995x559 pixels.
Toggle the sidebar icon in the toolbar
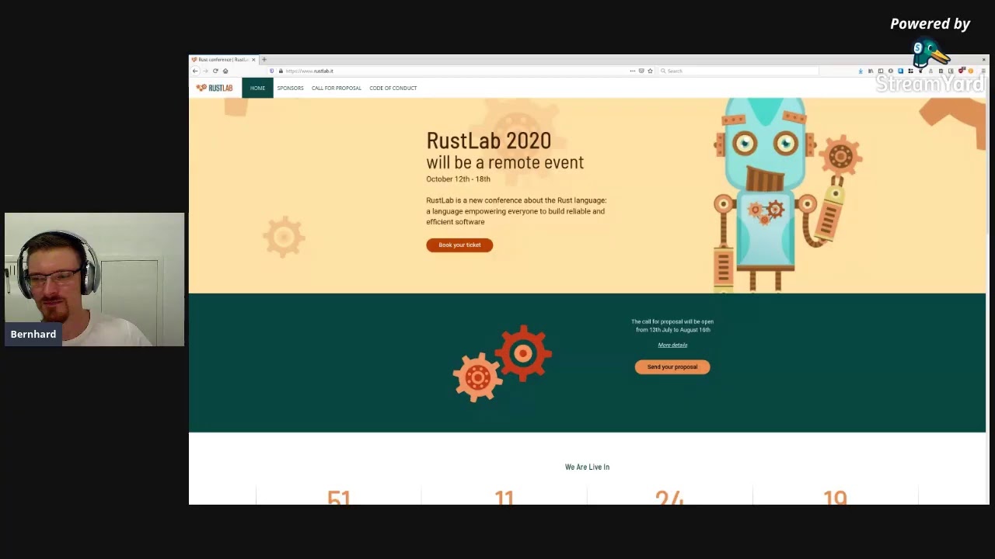[881, 71]
